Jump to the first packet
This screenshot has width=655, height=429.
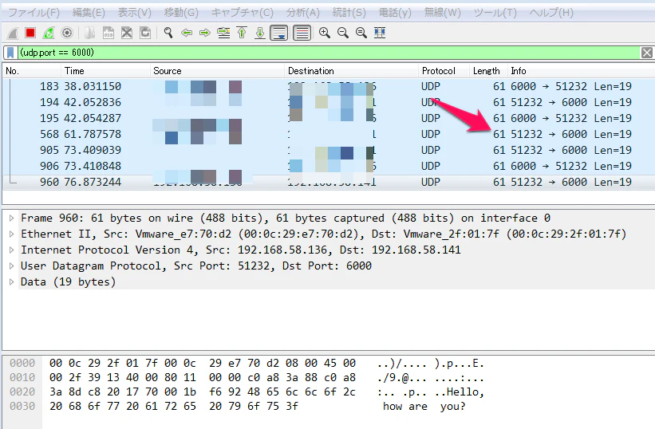click(242, 33)
